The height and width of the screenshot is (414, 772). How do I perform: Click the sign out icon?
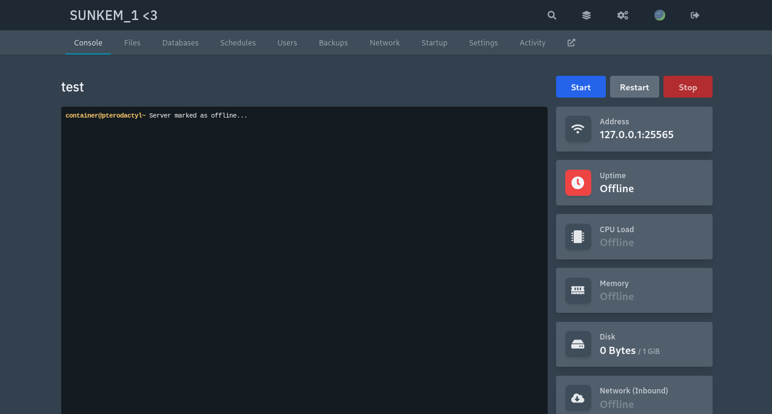(x=695, y=15)
